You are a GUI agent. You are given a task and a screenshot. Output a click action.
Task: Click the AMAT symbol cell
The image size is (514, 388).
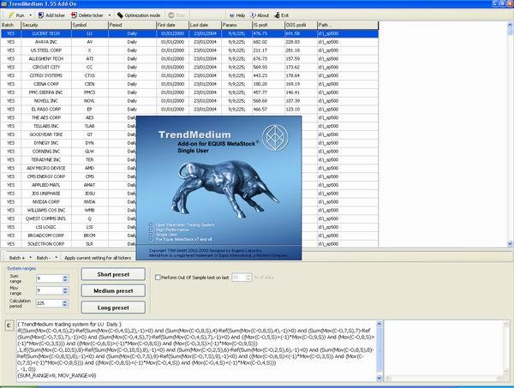click(x=90, y=185)
